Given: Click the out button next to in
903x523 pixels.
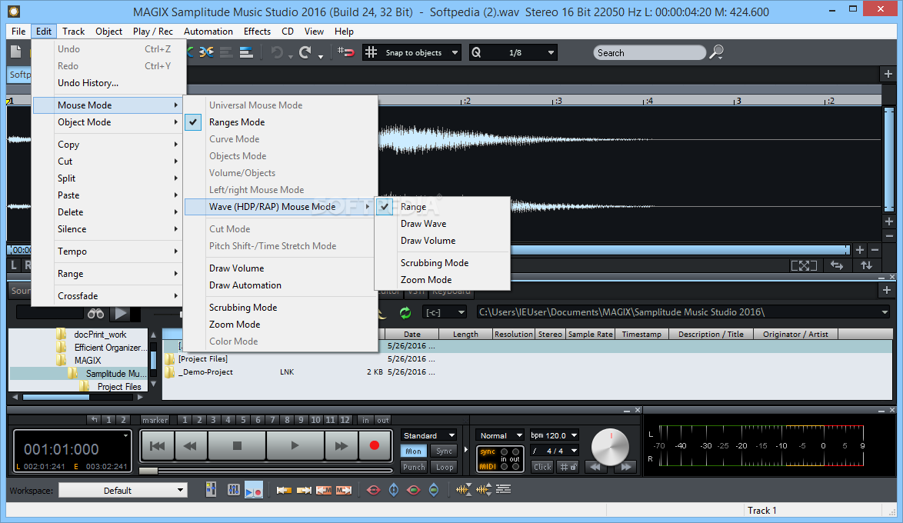Looking at the screenshot, I should [x=383, y=420].
